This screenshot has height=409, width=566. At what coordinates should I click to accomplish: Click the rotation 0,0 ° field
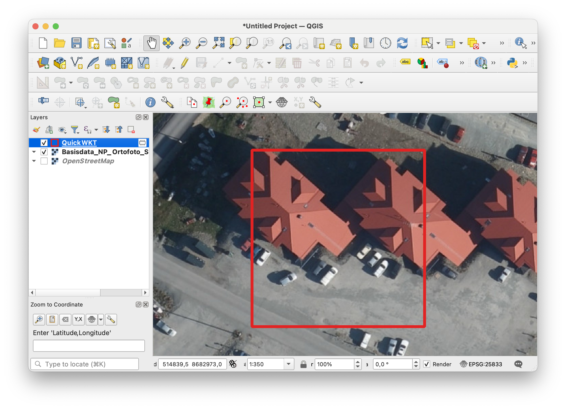(x=393, y=364)
